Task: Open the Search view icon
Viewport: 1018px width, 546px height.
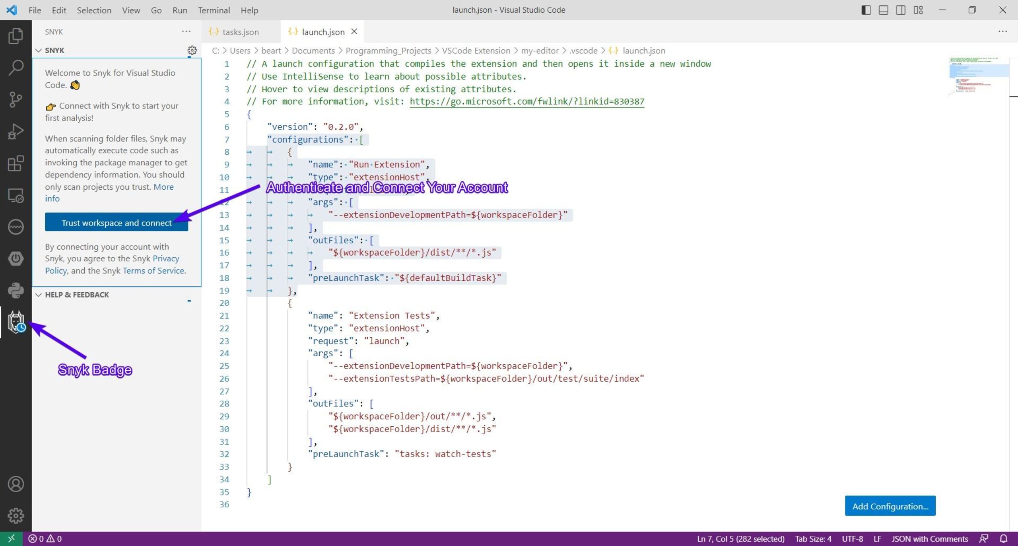Action: click(16, 68)
